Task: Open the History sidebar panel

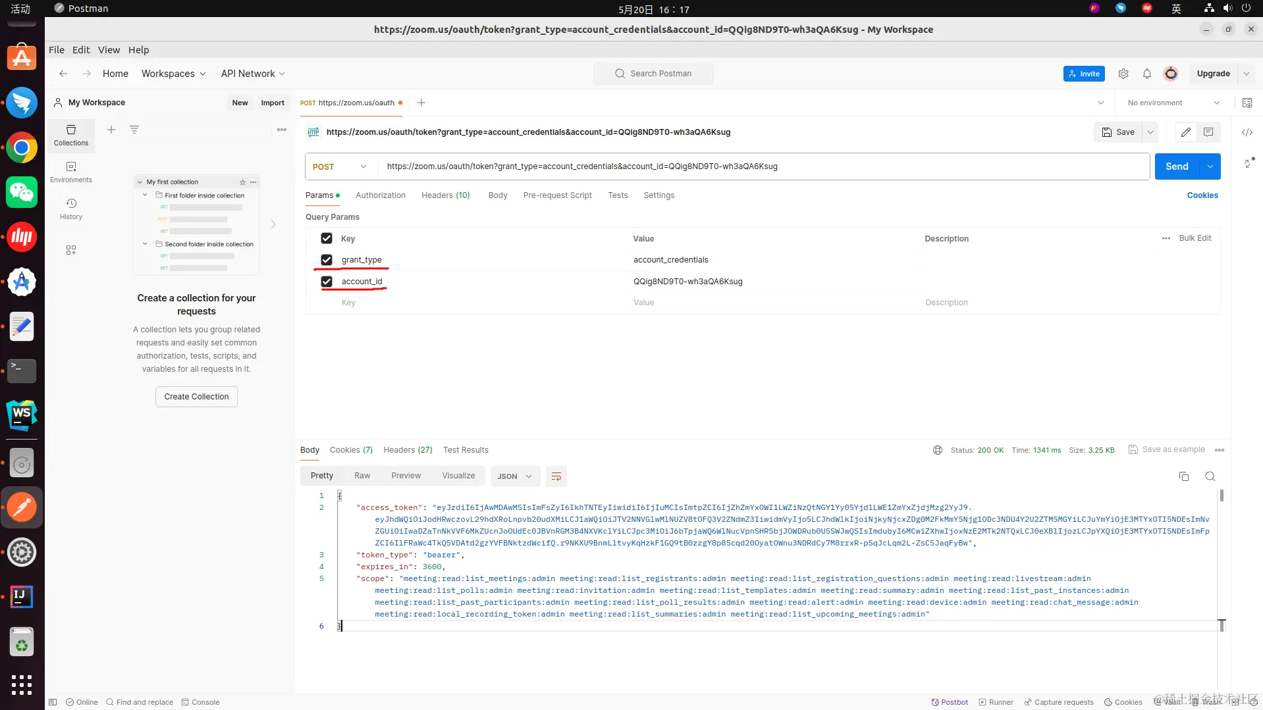Action: pos(71,209)
